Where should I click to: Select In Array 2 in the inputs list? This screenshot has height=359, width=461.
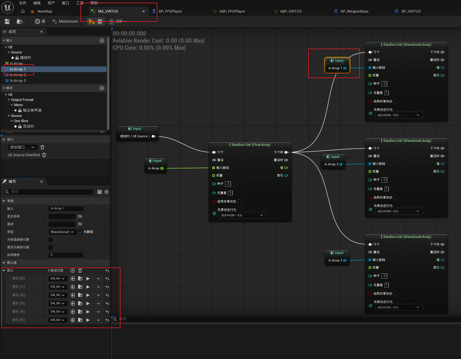coord(18,75)
